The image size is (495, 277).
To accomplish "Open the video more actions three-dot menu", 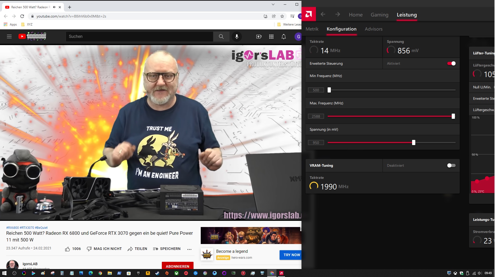I will point(189,249).
